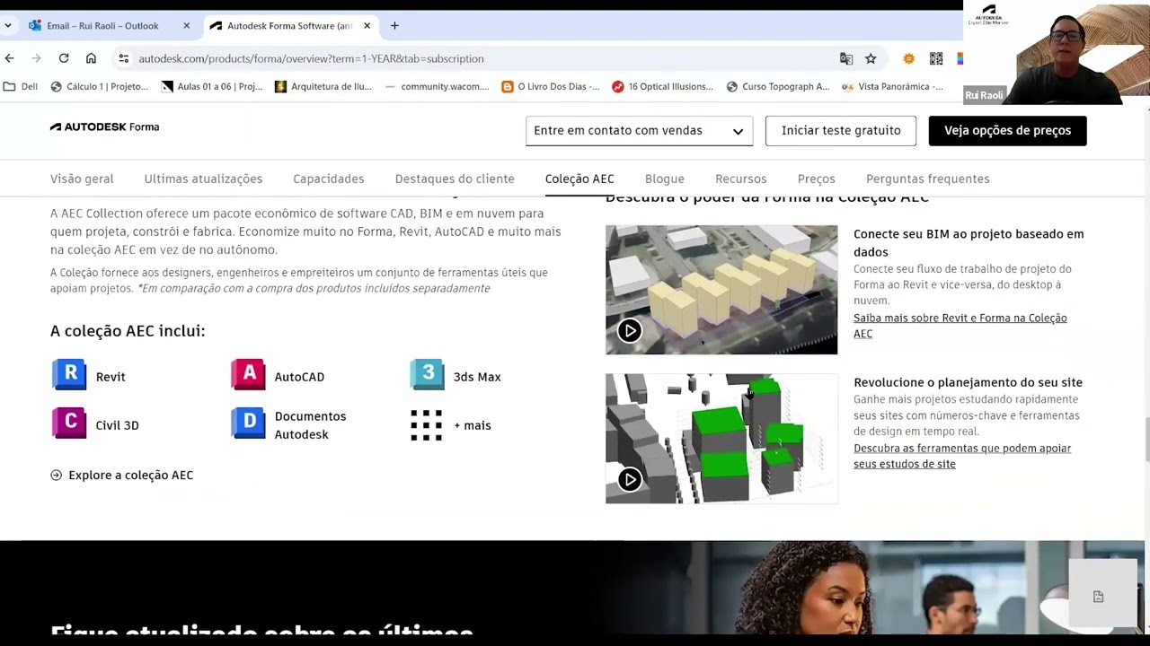Open 'community.wacom' bookmark
Screen dimensions: 1150x646
437,87
